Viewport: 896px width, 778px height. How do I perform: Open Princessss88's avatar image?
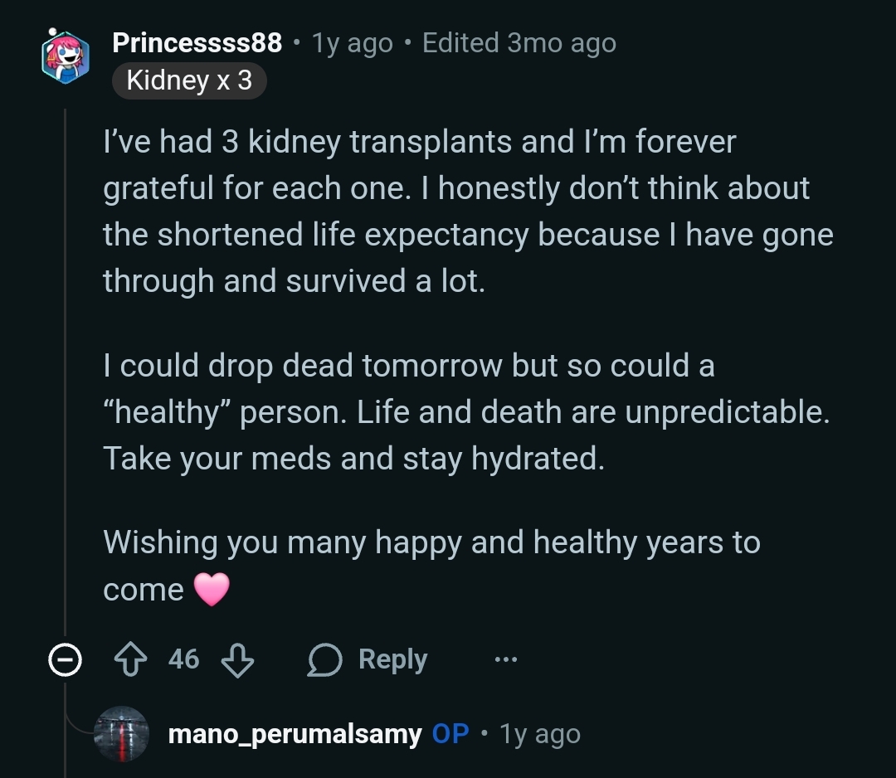(66, 56)
